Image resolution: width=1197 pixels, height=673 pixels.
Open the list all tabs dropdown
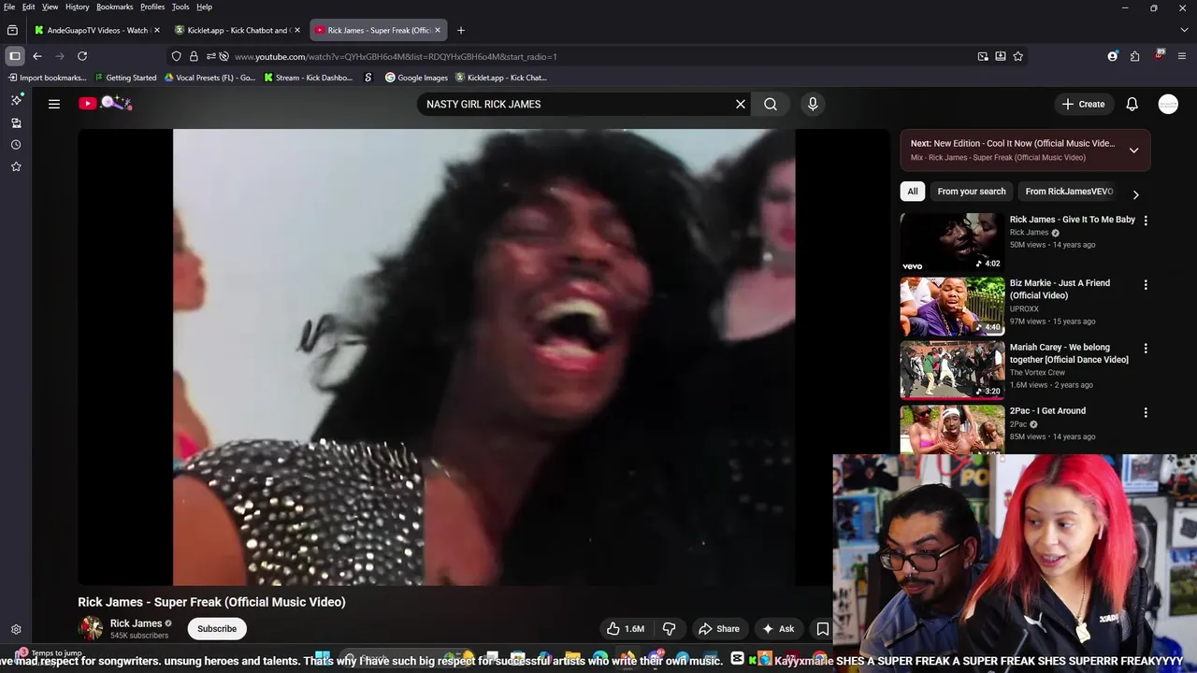pos(1183,30)
